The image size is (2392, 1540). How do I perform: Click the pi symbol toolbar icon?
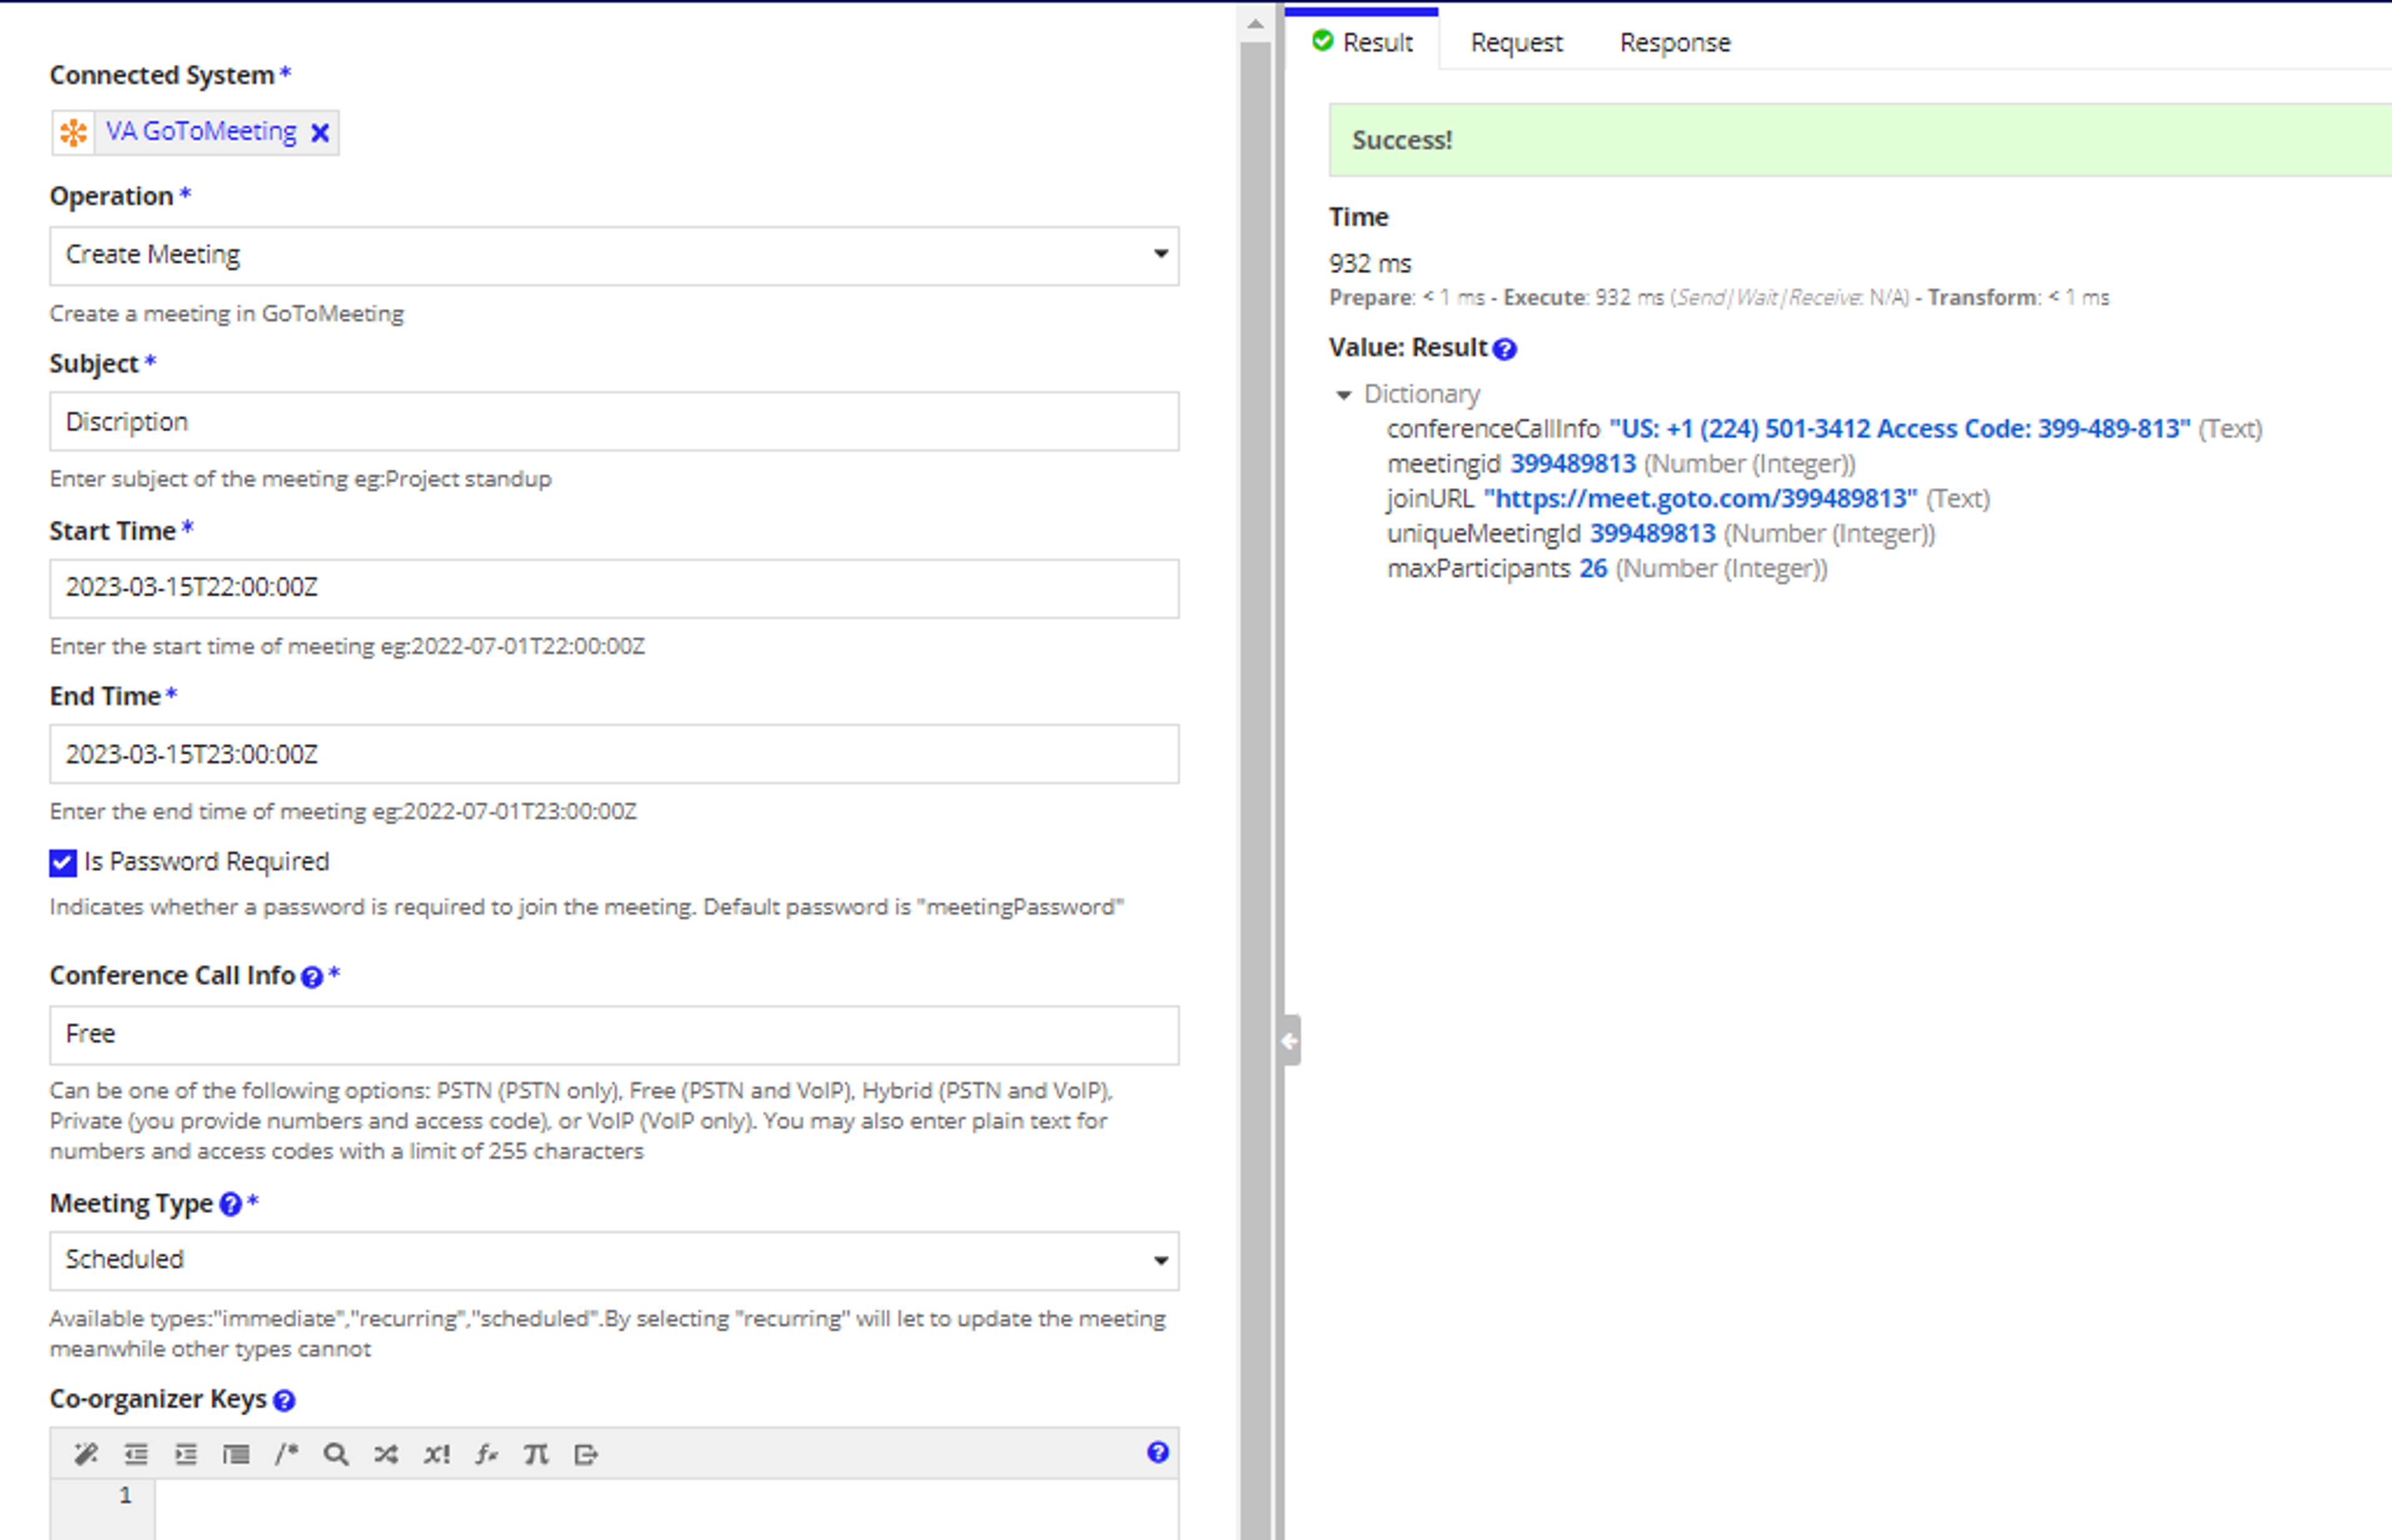536,1454
